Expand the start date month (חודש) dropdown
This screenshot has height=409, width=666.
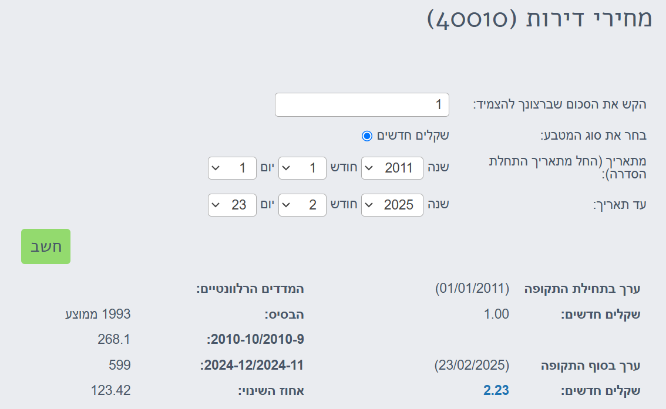302,168
